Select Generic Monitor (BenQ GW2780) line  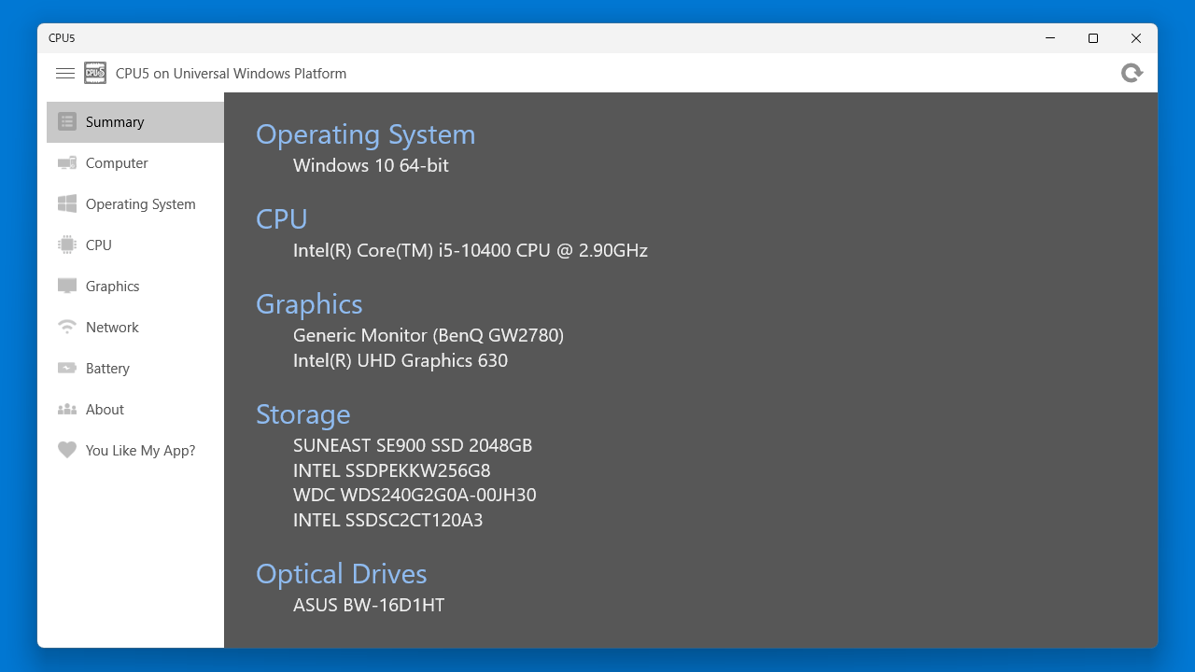(429, 335)
